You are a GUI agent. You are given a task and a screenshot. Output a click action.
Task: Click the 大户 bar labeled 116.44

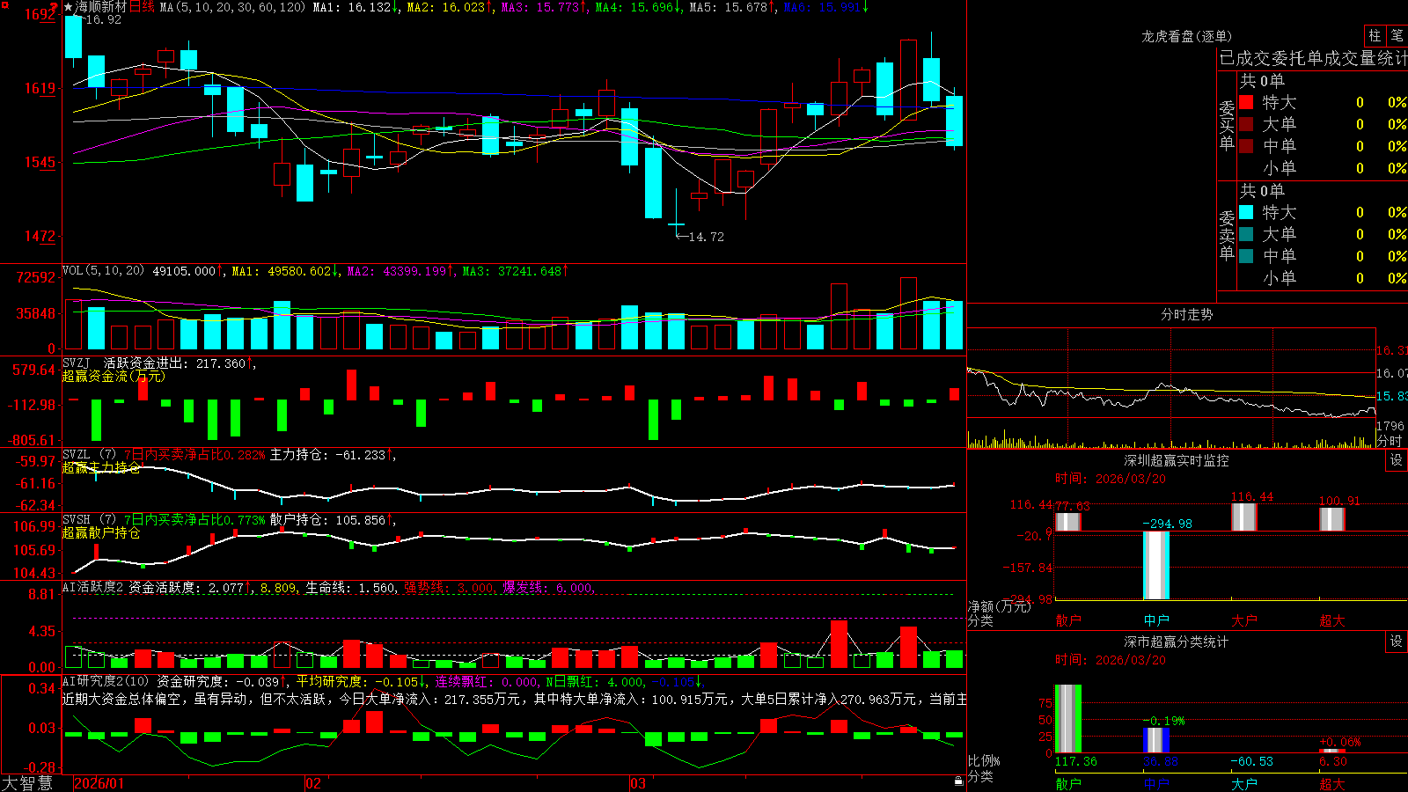pyautogui.click(x=1243, y=517)
